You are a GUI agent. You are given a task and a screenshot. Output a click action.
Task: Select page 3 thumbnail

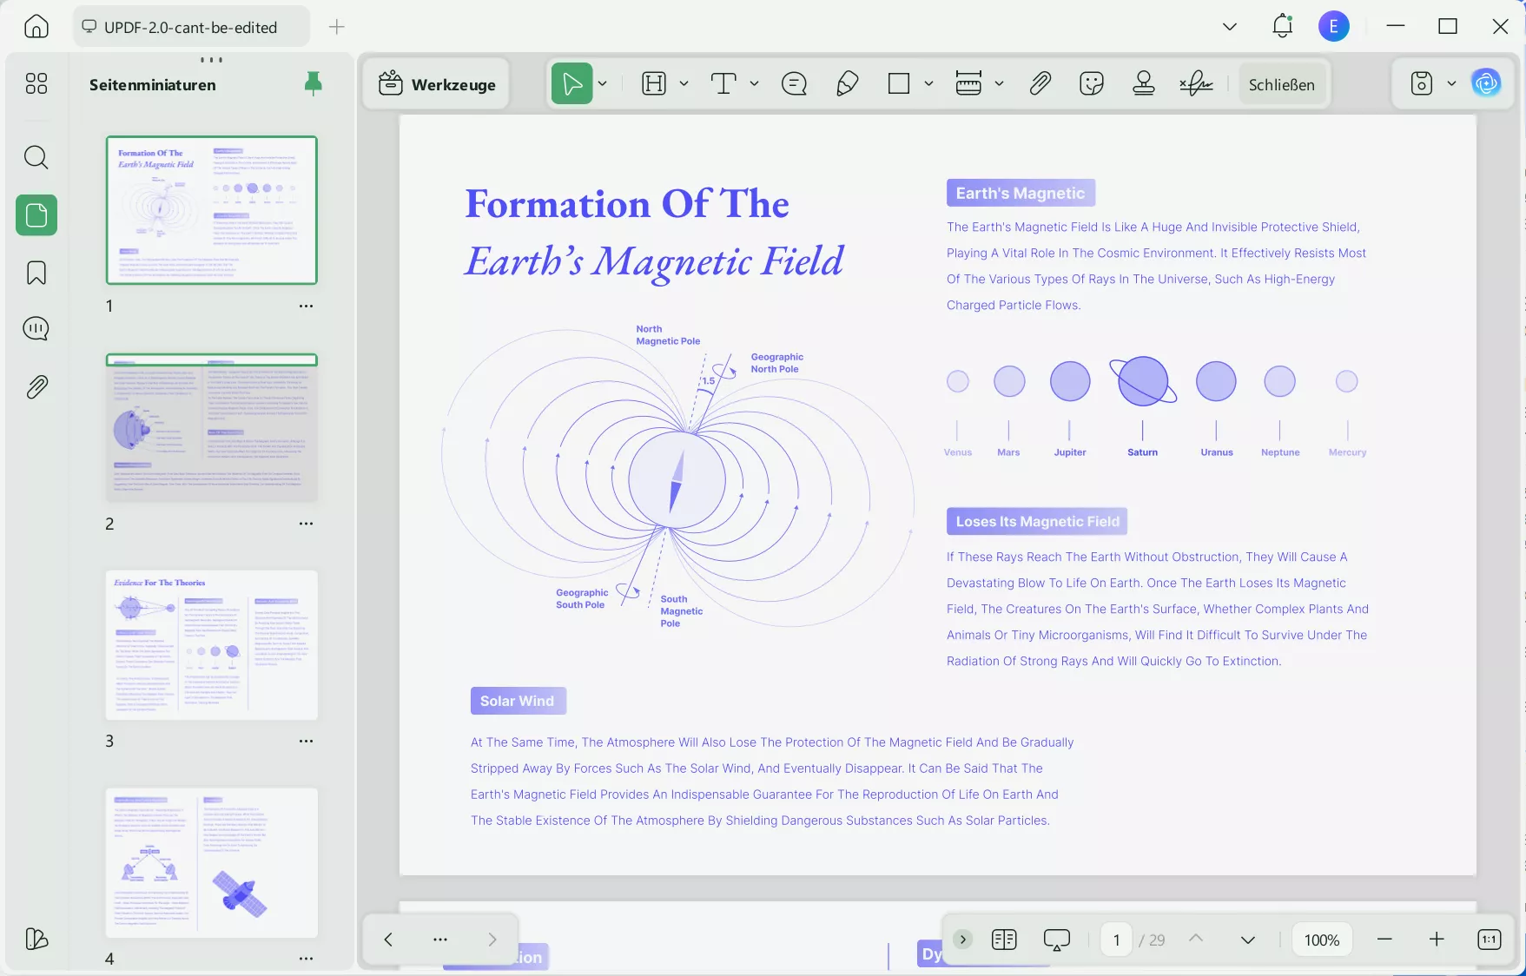[212, 645]
